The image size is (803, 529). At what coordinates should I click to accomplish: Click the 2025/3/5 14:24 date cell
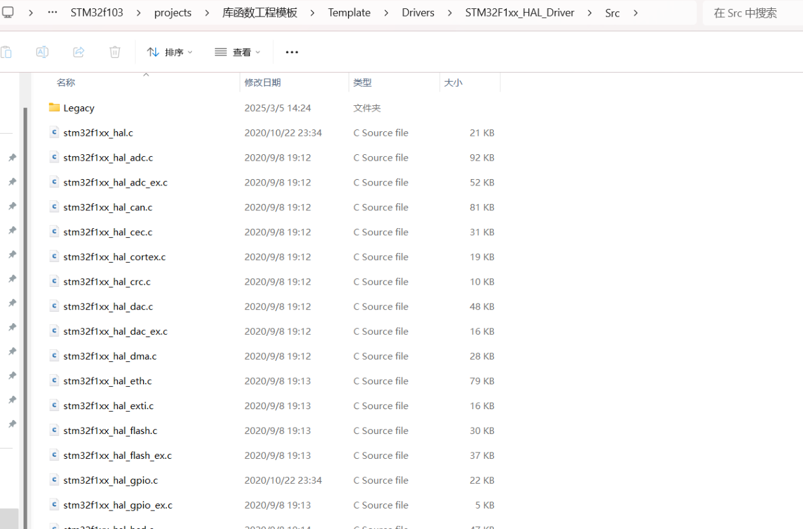tap(278, 108)
